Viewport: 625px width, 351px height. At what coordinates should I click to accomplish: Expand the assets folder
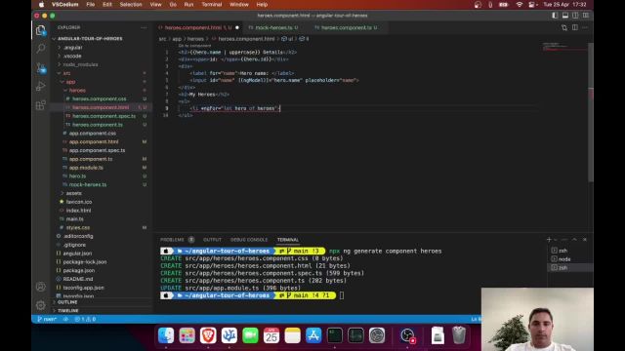pos(74,193)
